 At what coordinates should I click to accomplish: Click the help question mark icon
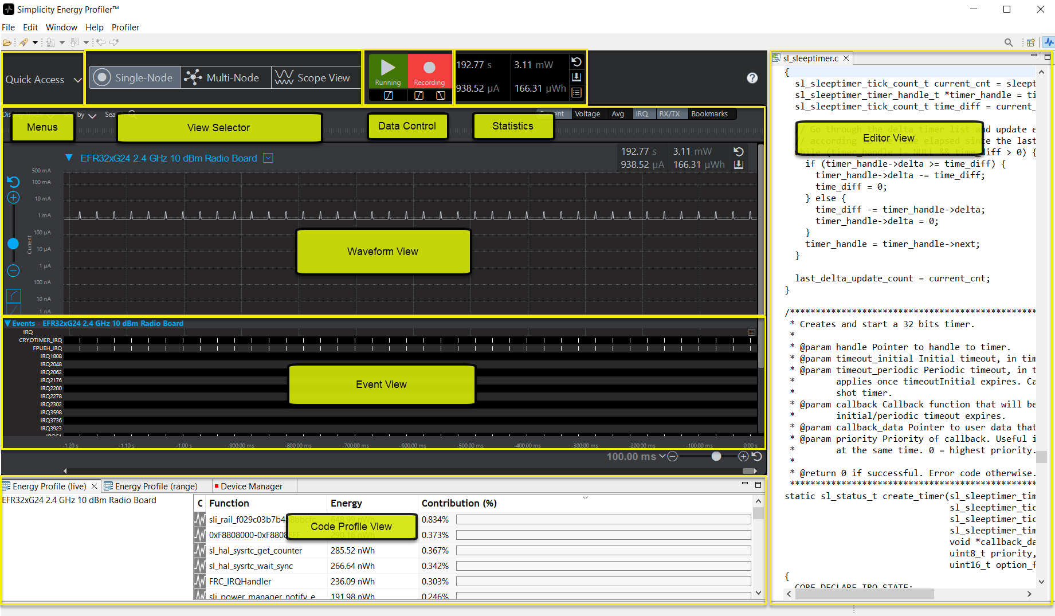click(x=752, y=78)
